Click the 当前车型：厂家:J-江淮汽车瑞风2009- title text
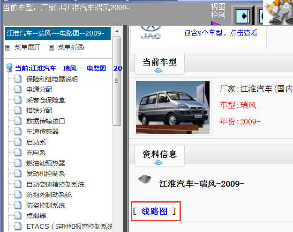The image size is (293, 232). (x=66, y=8)
